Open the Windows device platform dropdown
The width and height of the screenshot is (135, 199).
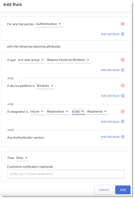pos(46,86)
